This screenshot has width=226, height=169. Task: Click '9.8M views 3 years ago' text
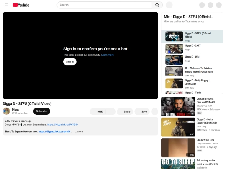click(18, 121)
